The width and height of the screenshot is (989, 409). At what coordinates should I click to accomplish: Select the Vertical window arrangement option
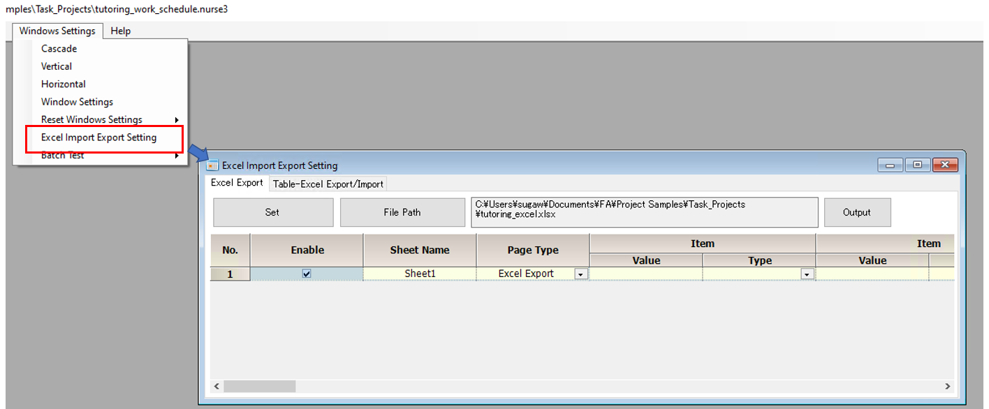tap(55, 66)
